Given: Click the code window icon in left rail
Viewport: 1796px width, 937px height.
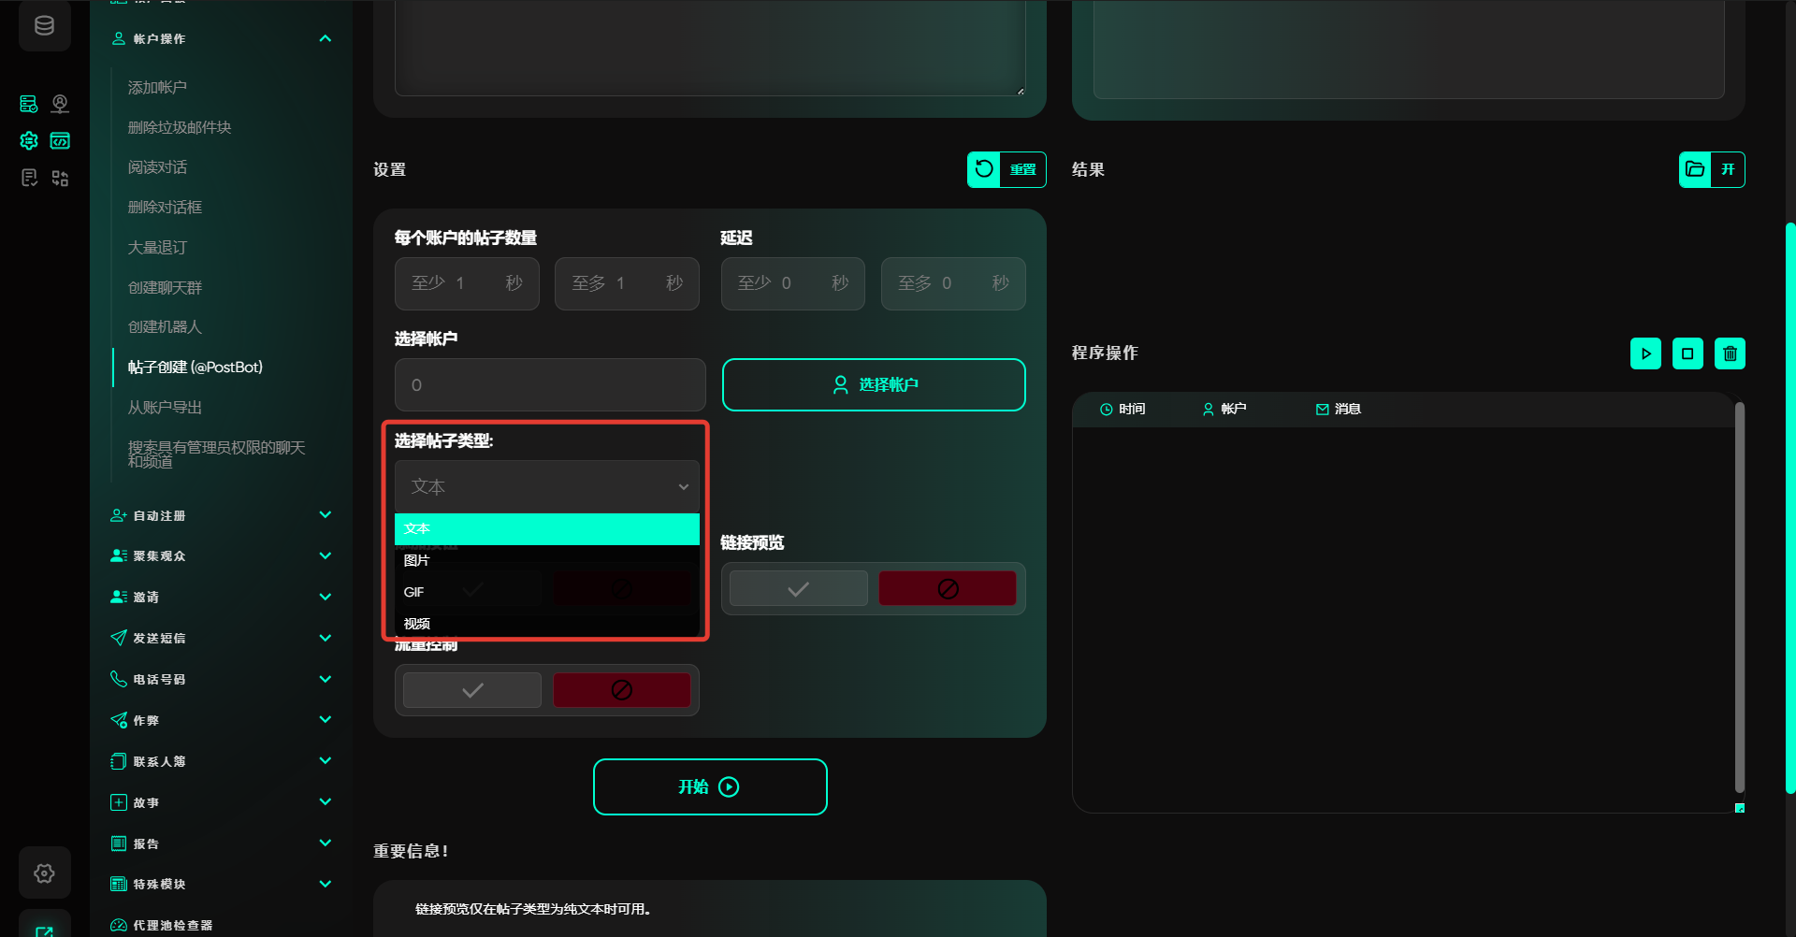Looking at the screenshot, I should click(60, 141).
